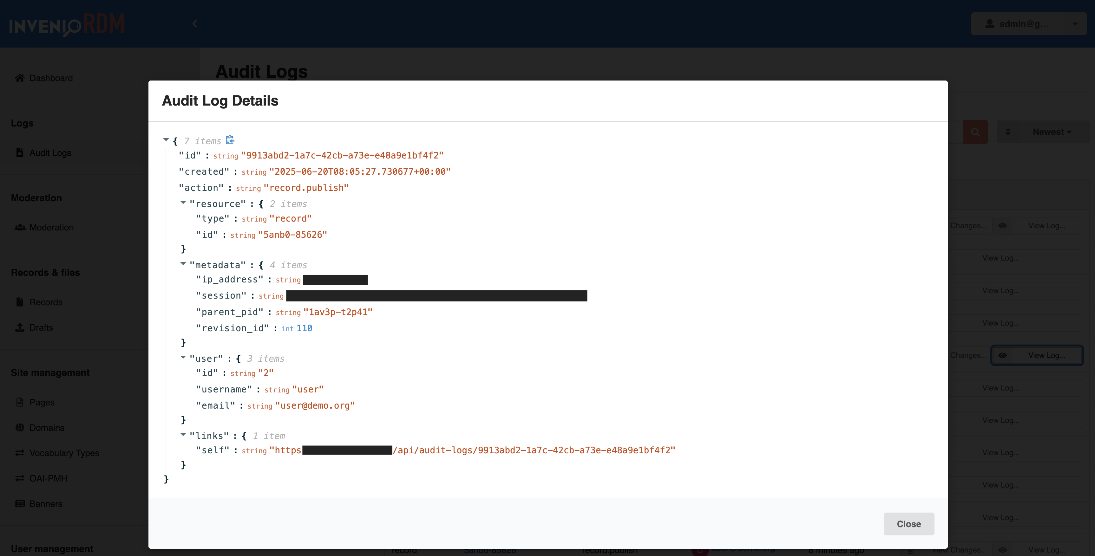The image size is (1095, 556).
Task: Click the "record.publish" action value
Action: (306, 188)
